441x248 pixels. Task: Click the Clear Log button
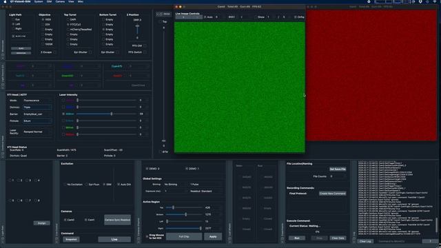[x=365, y=241]
